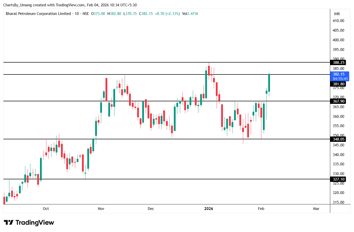The image size is (354, 232).
Task: Click the close value C382.15
Action: coord(146,14)
